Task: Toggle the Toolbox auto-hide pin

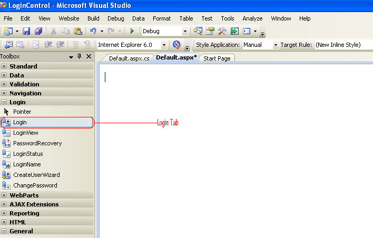Action: [x=79, y=56]
